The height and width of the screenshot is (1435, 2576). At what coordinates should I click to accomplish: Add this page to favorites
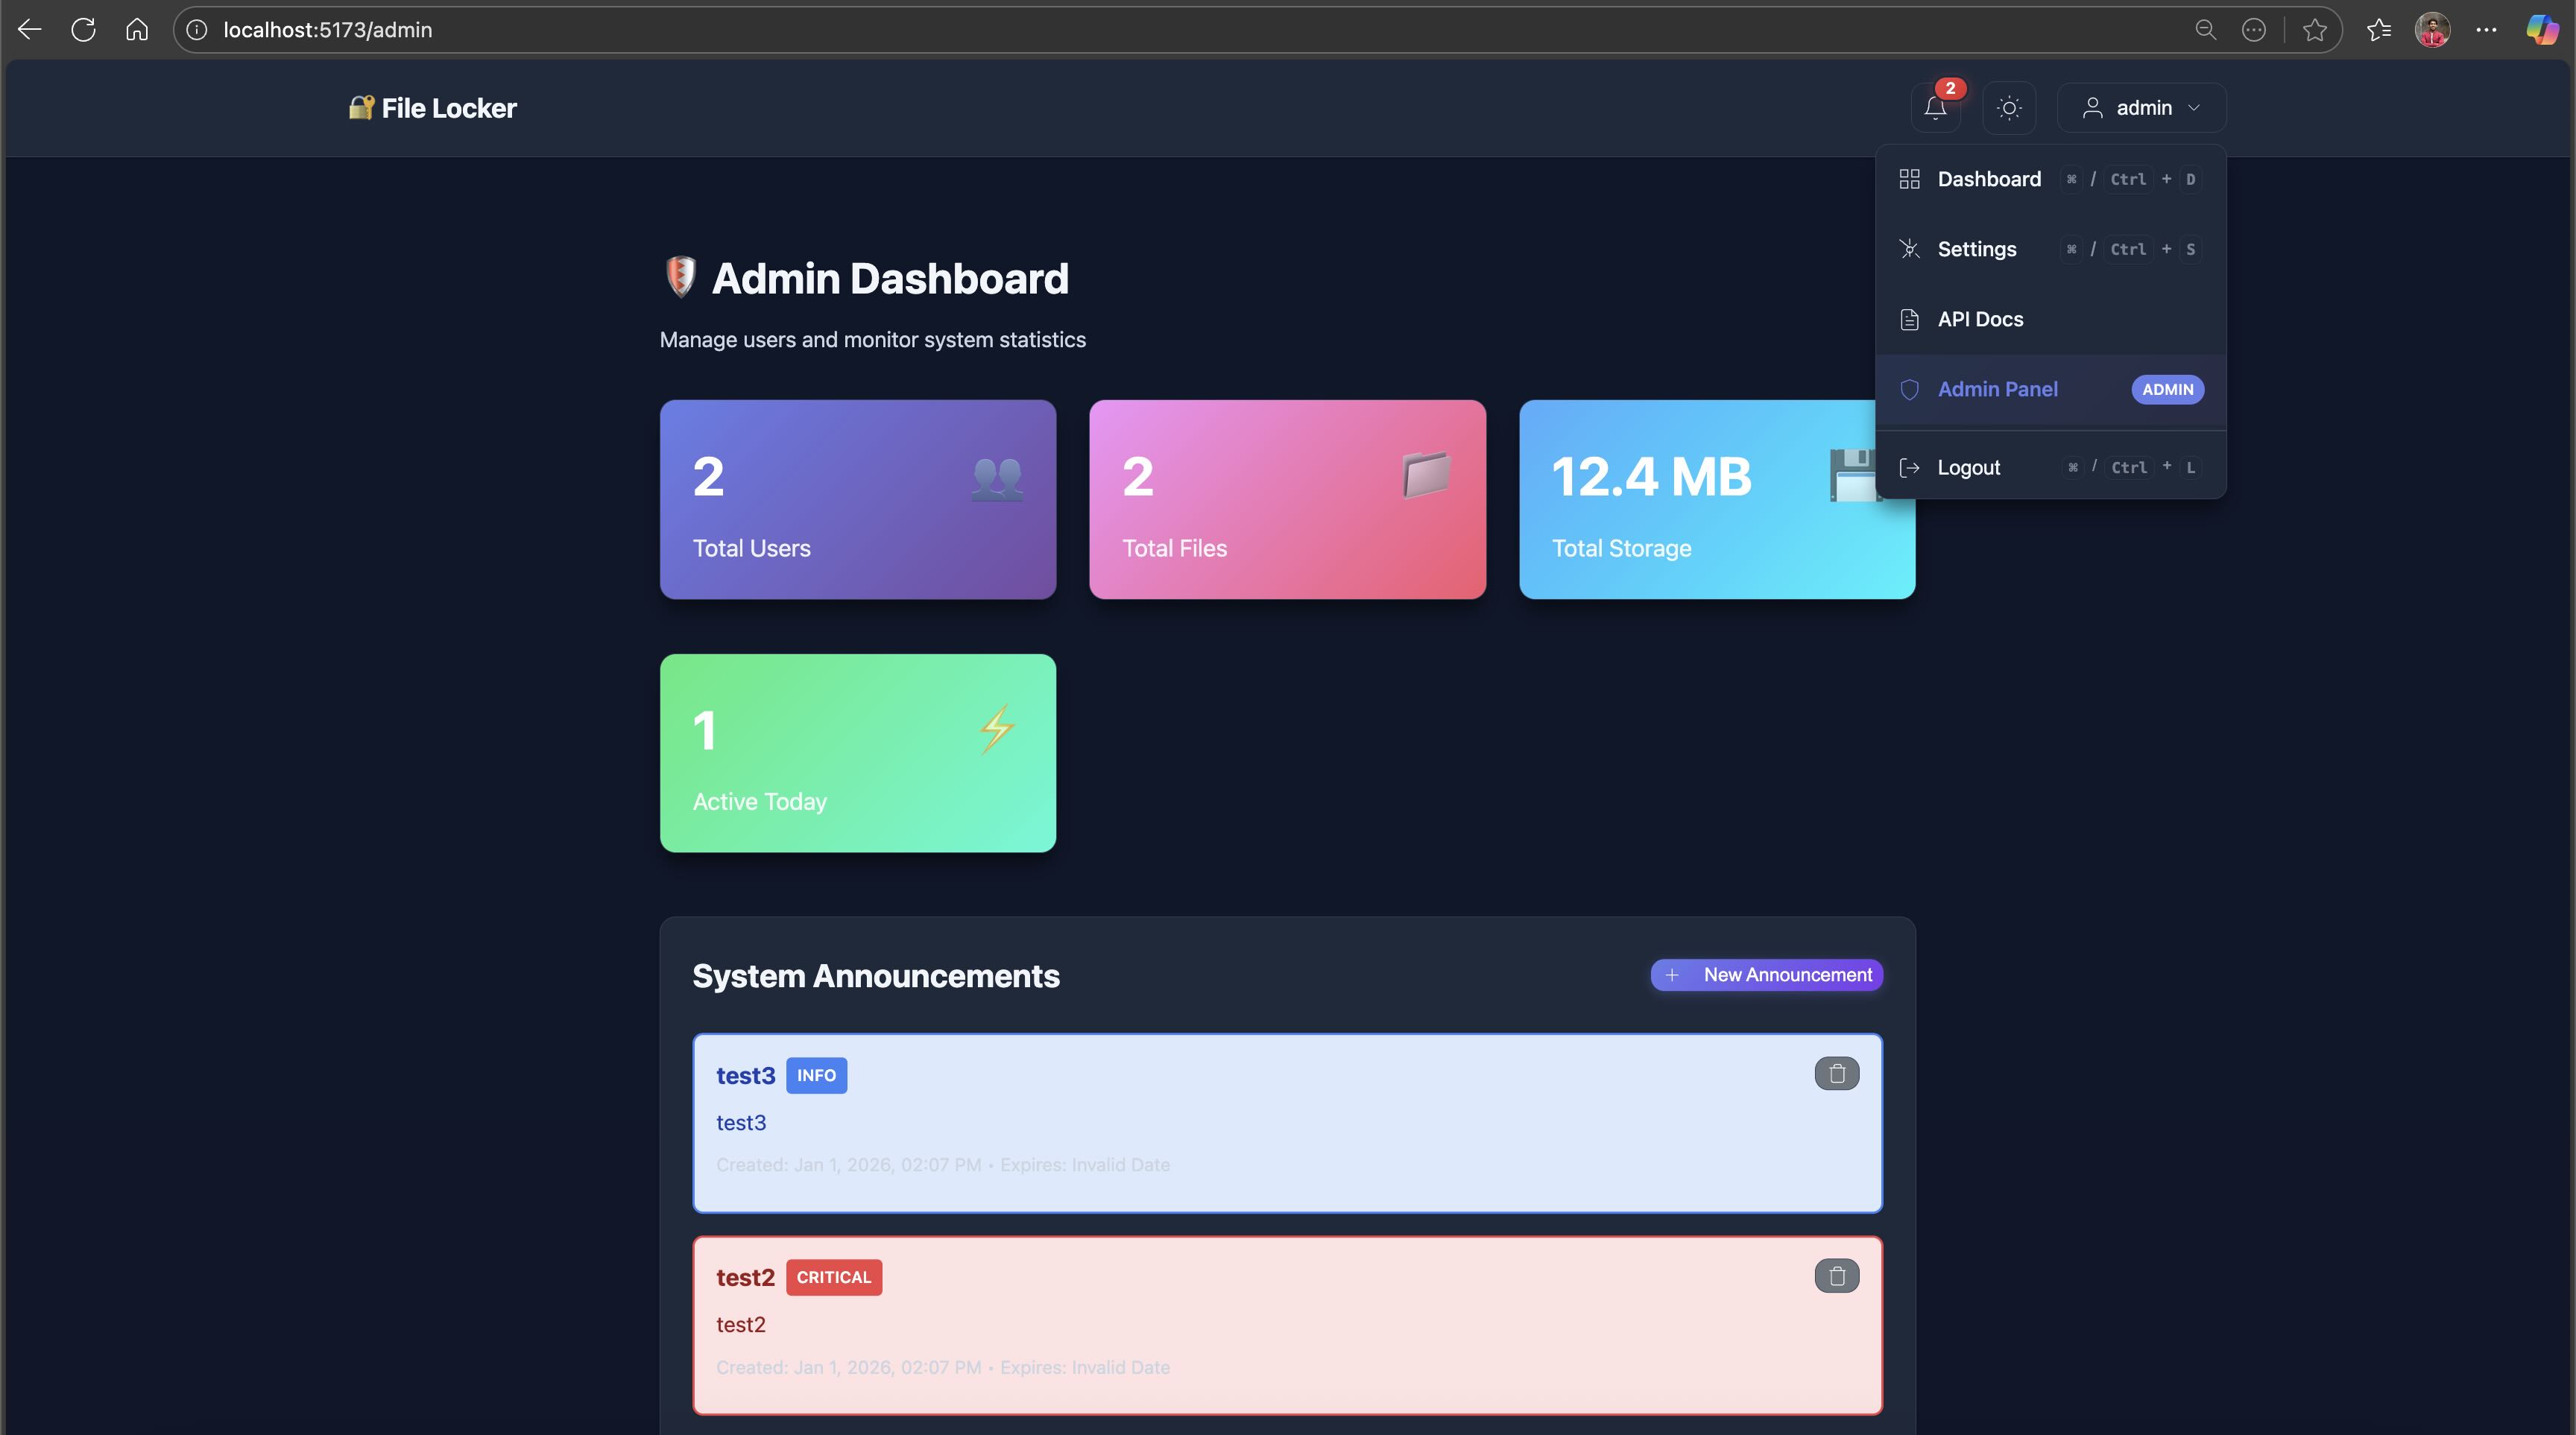2314,30
